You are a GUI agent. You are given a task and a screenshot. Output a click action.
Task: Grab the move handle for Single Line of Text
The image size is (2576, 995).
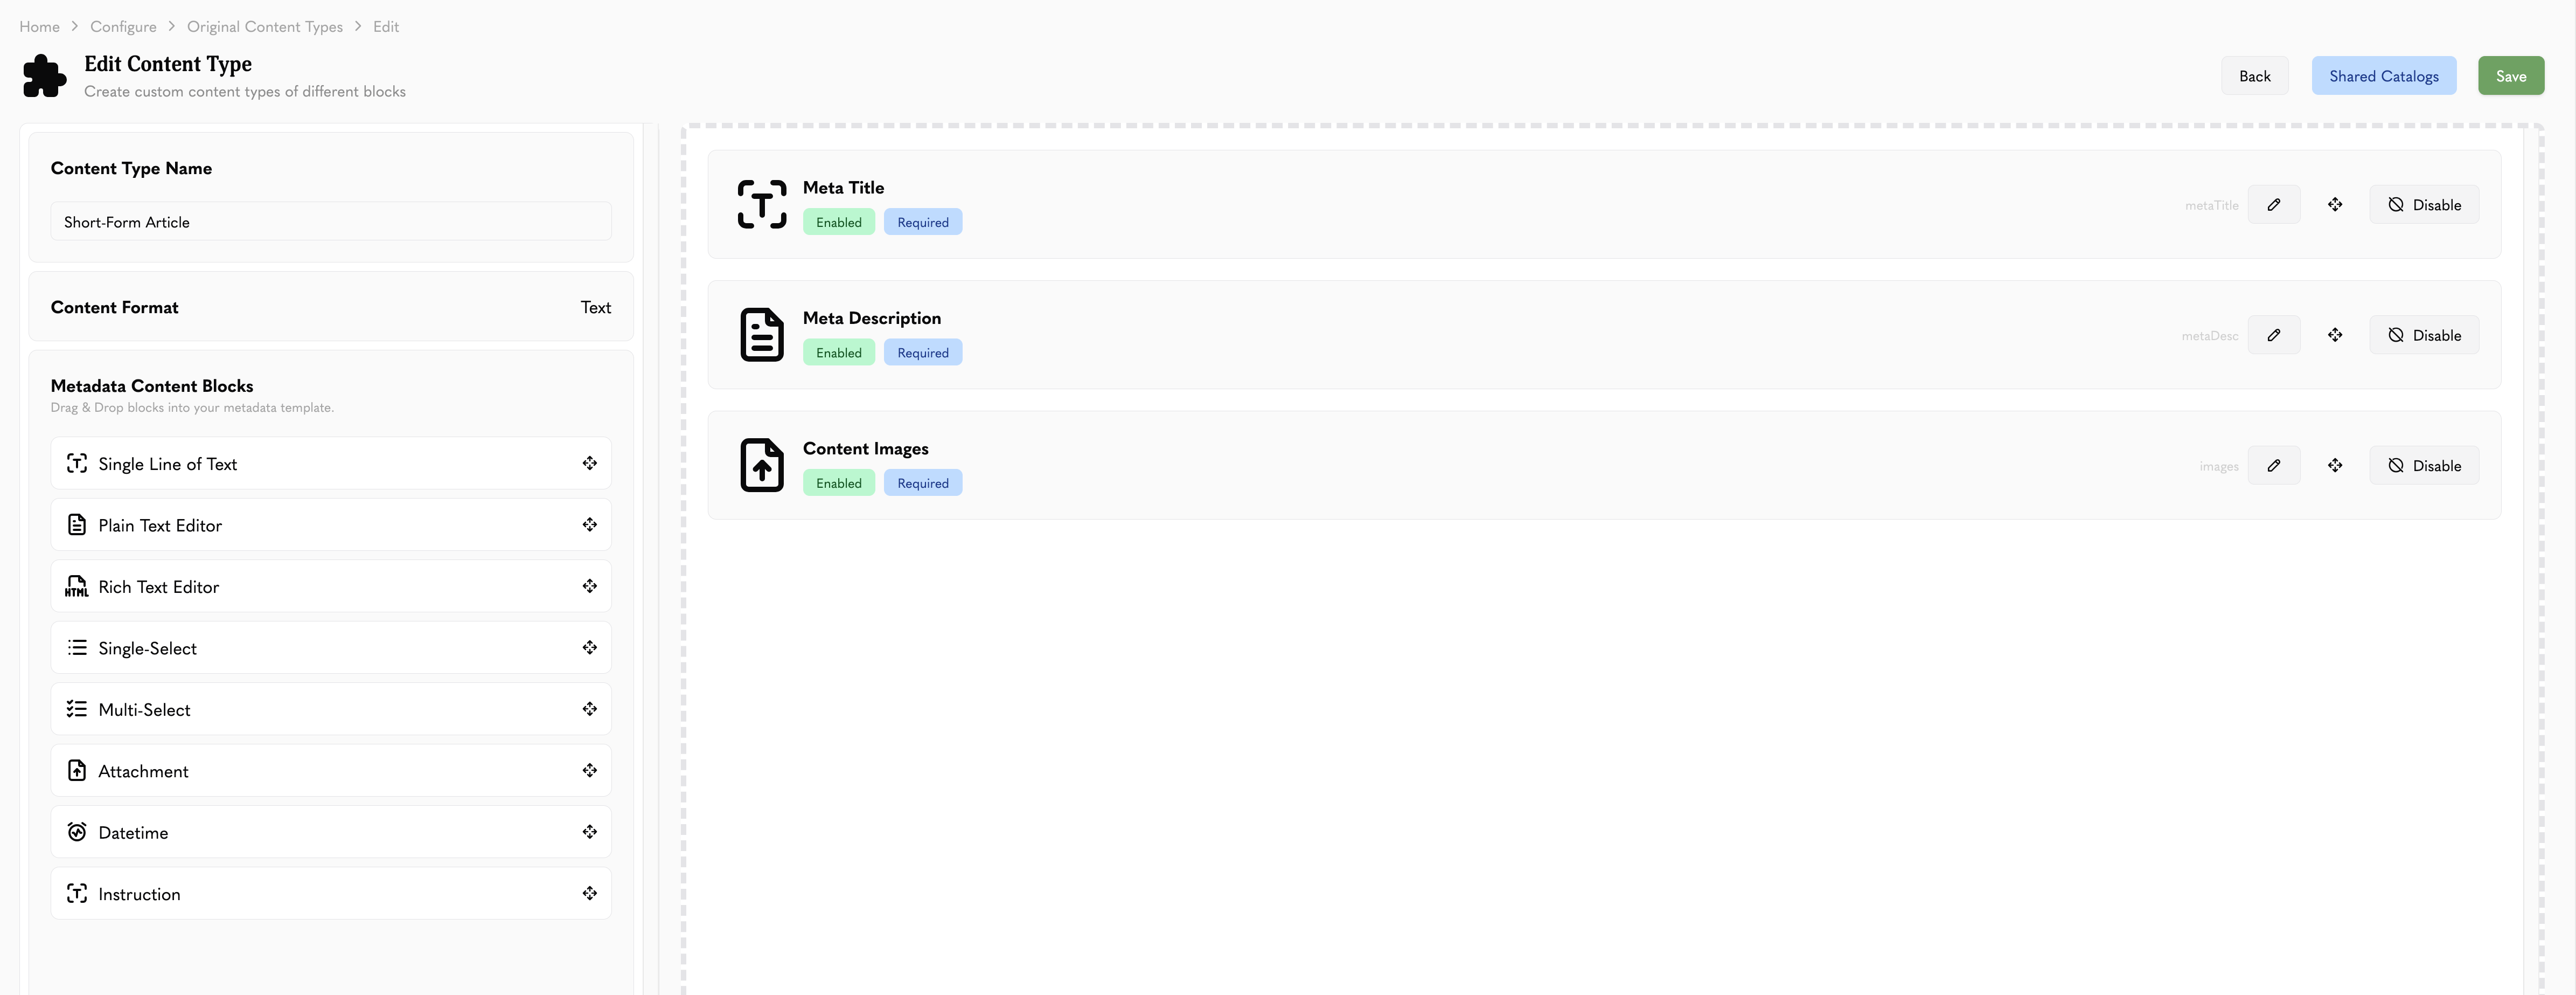point(590,464)
